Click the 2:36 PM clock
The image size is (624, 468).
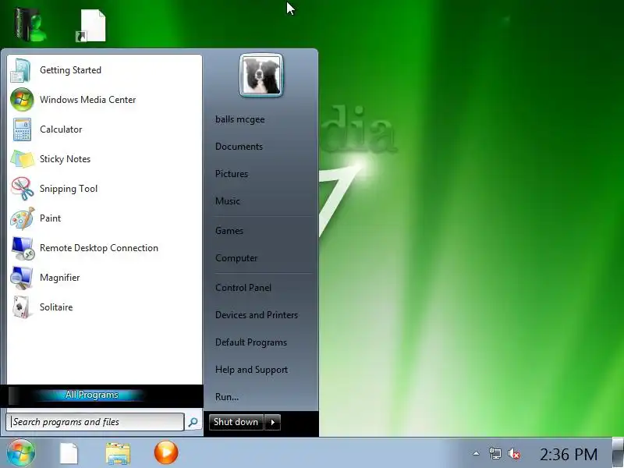(x=569, y=454)
